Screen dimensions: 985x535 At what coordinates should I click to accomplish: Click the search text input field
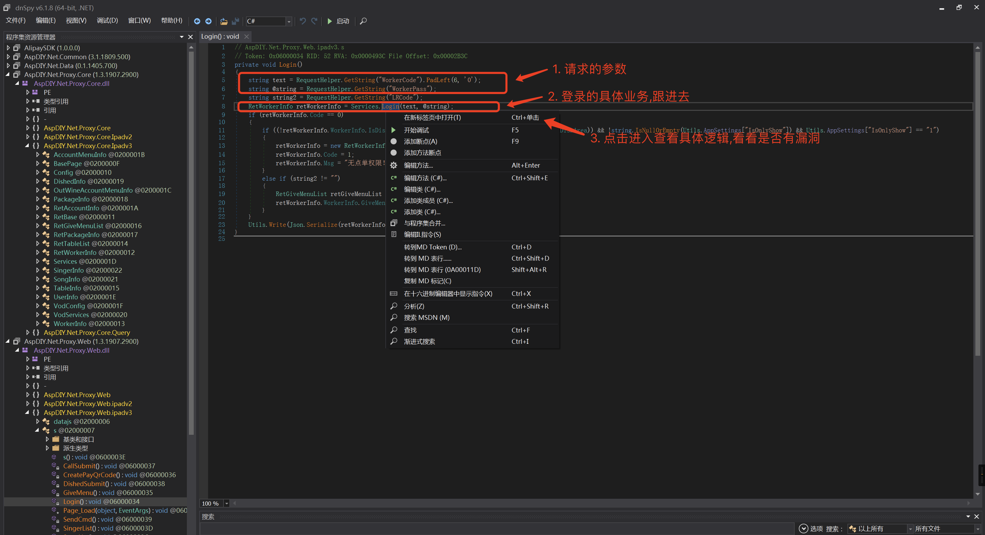(x=497, y=529)
